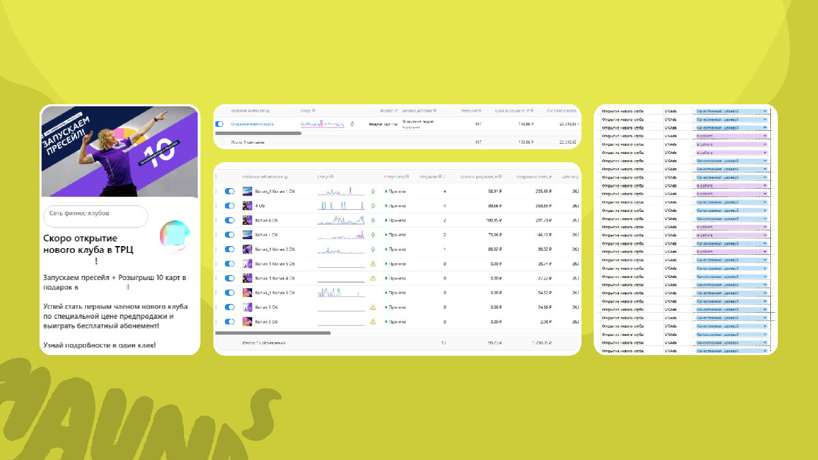Screen dimensions: 818x460
Task: Toggle off the 'Открытие нового клуба' campaign switch
Action: click(x=219, y=124)
